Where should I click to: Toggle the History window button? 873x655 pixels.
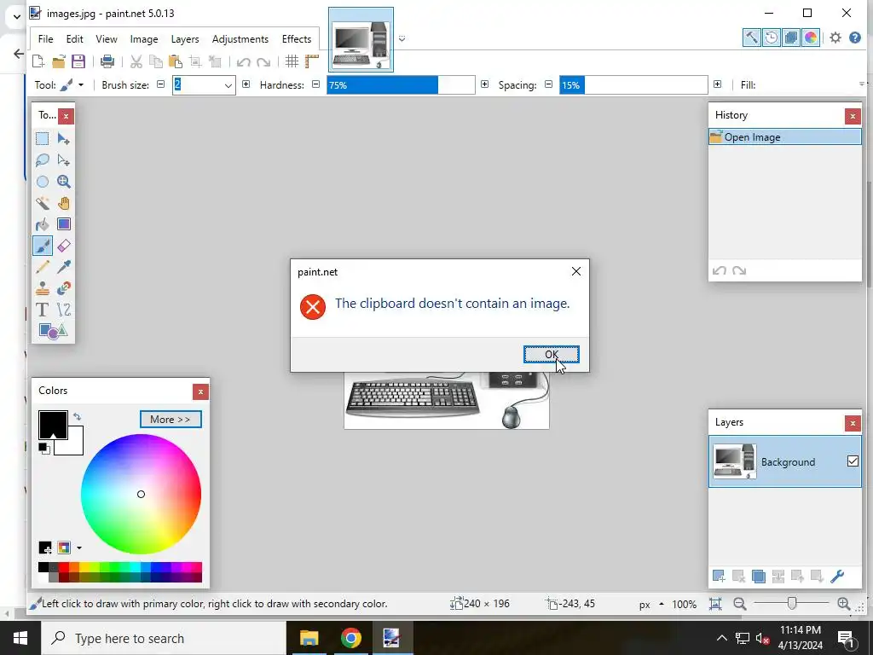click(771, 38)
